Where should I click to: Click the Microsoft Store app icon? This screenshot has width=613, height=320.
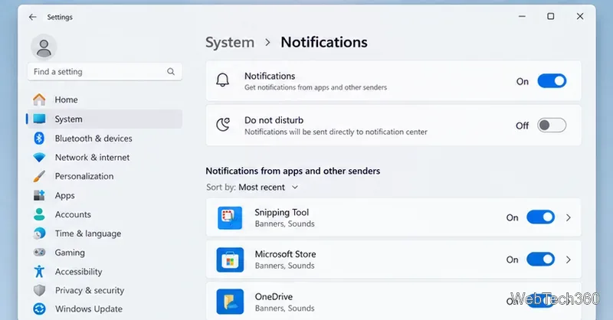(230, 260)
